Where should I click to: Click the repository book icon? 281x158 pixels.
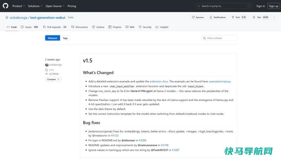[x=7, y=17]
